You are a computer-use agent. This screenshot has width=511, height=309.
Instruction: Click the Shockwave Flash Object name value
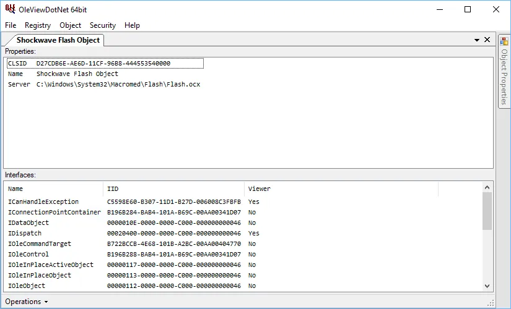tap(77, 74)
